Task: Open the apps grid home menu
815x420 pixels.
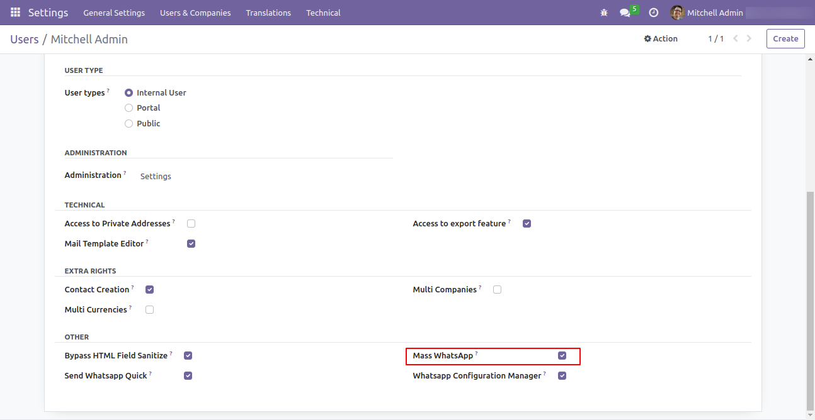Action: click(x=15, y=13)
